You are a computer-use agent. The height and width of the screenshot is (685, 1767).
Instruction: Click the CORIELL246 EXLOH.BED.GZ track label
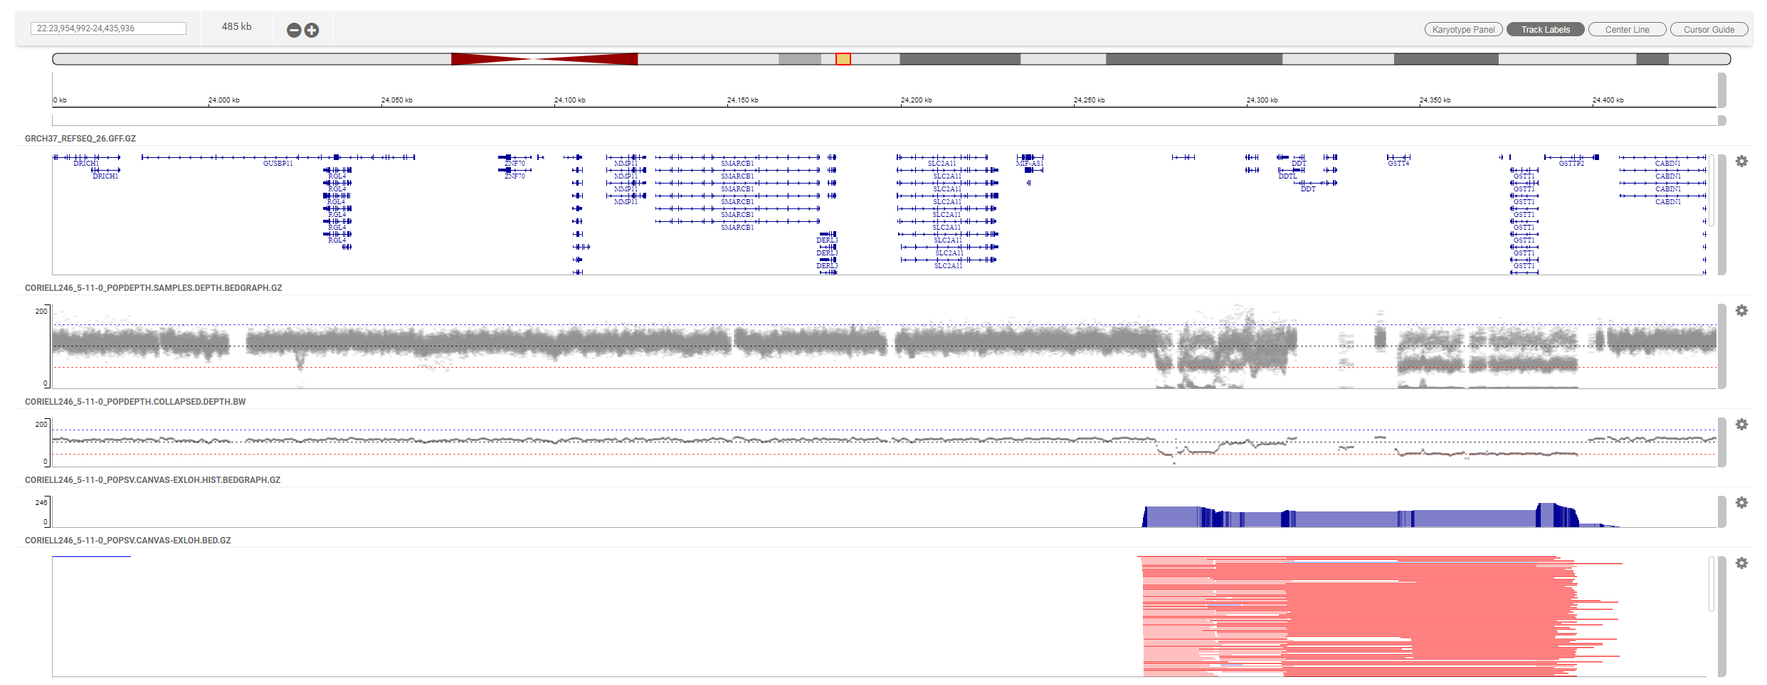click(127, 541)
